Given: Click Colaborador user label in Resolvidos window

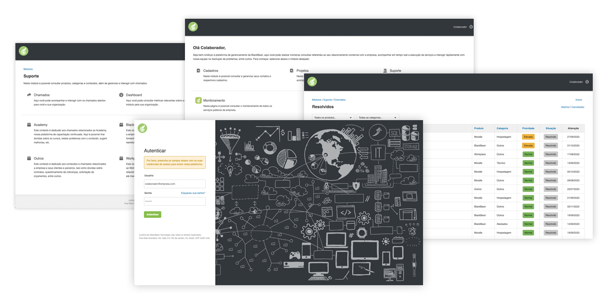Looking at the screenshot, I should tap(576, 82).
